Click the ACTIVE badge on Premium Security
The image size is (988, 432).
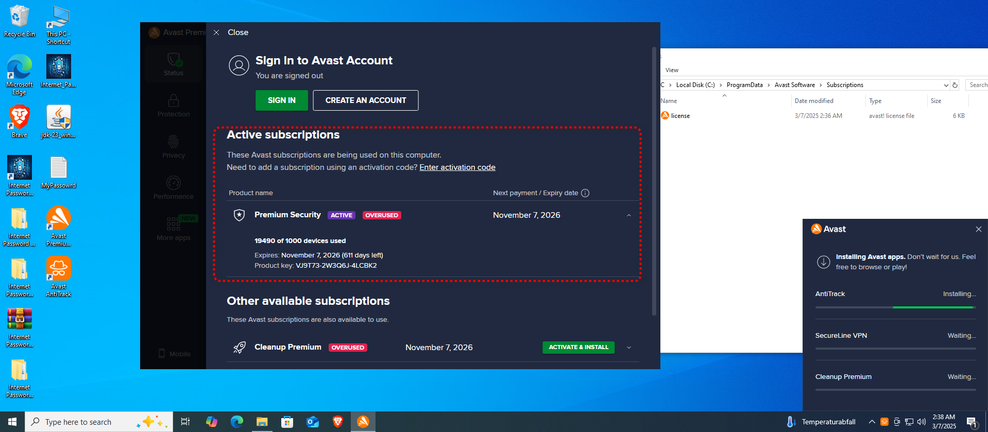[342, 215]
